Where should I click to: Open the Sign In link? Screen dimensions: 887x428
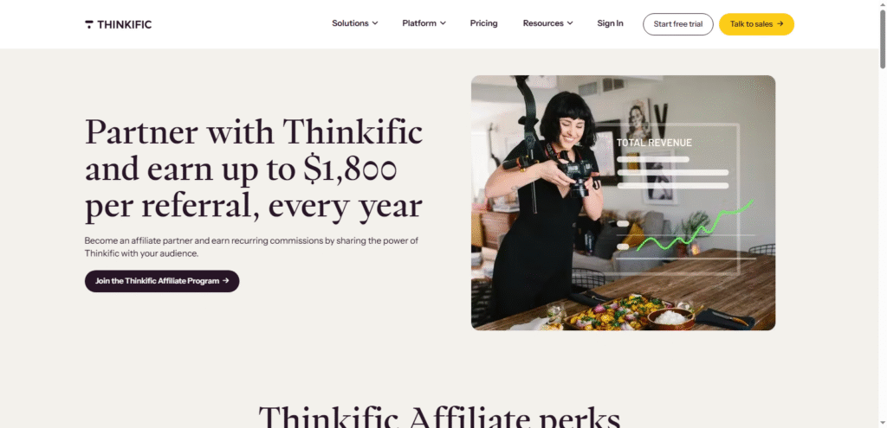click(610, 23)
